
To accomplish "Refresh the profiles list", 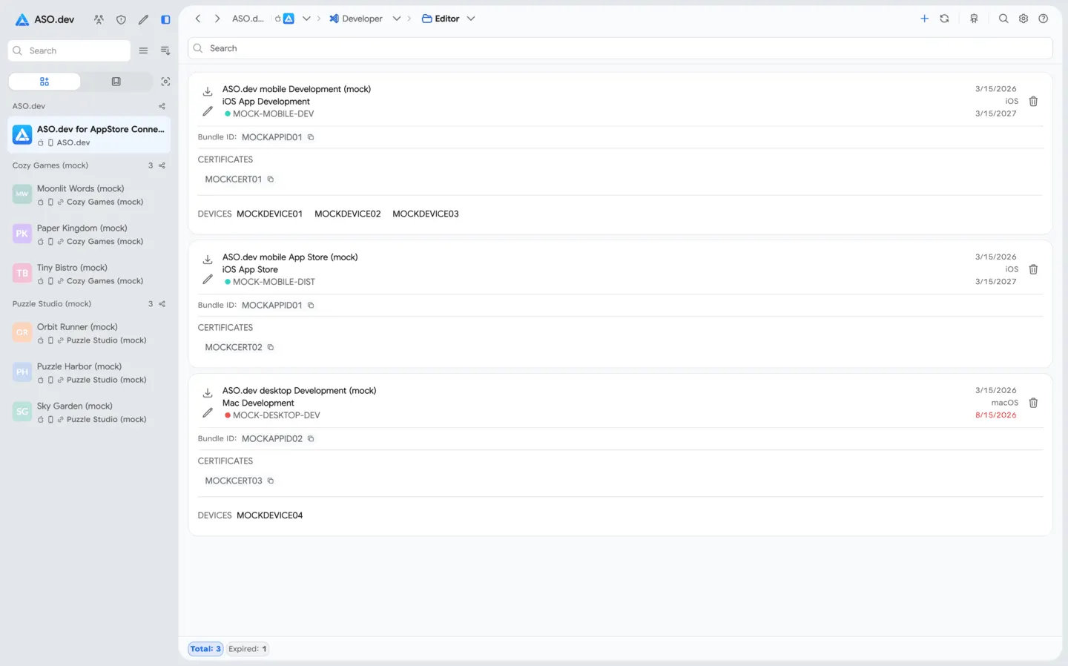I will click(944, 19).
